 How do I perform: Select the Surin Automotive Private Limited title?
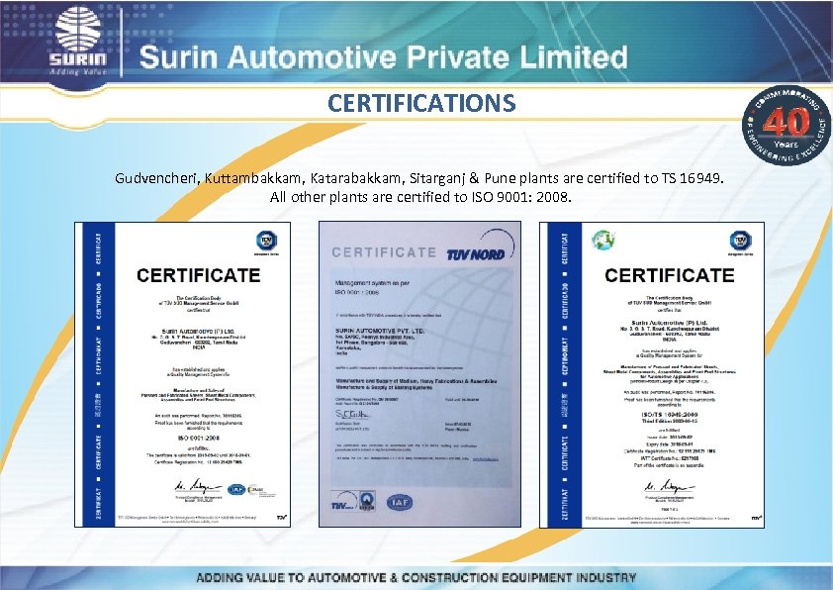pyautogui.click(x=384, y=57)
